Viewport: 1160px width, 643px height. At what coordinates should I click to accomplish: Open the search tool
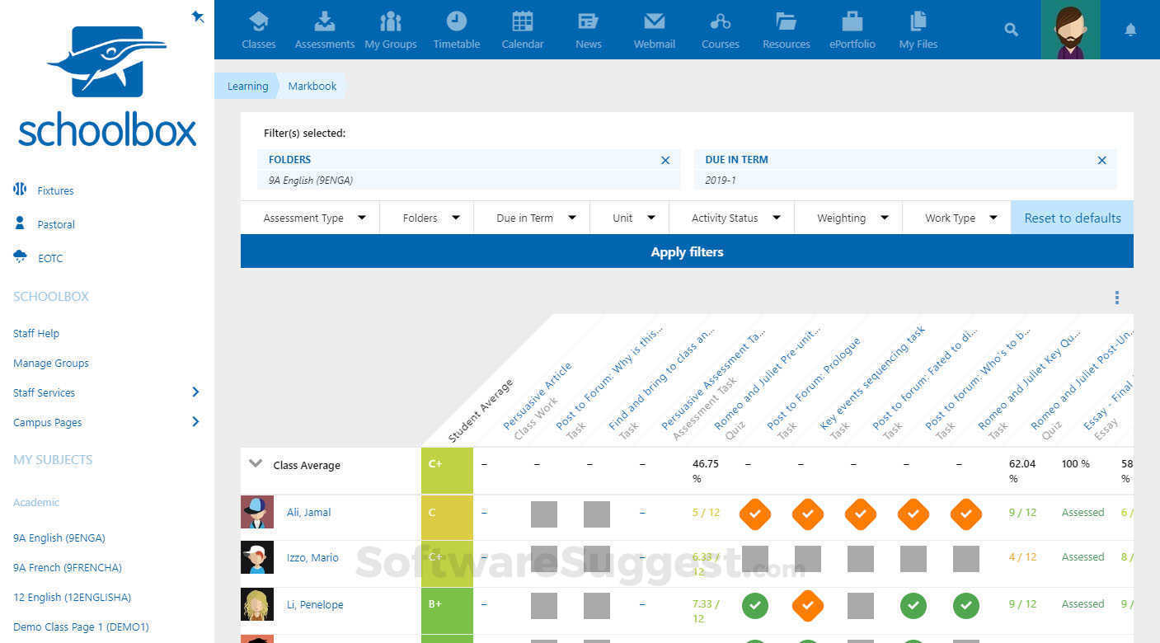(x=1011, y=29)
